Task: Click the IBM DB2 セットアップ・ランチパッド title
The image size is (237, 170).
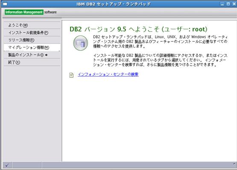Action: pos(114,4)
